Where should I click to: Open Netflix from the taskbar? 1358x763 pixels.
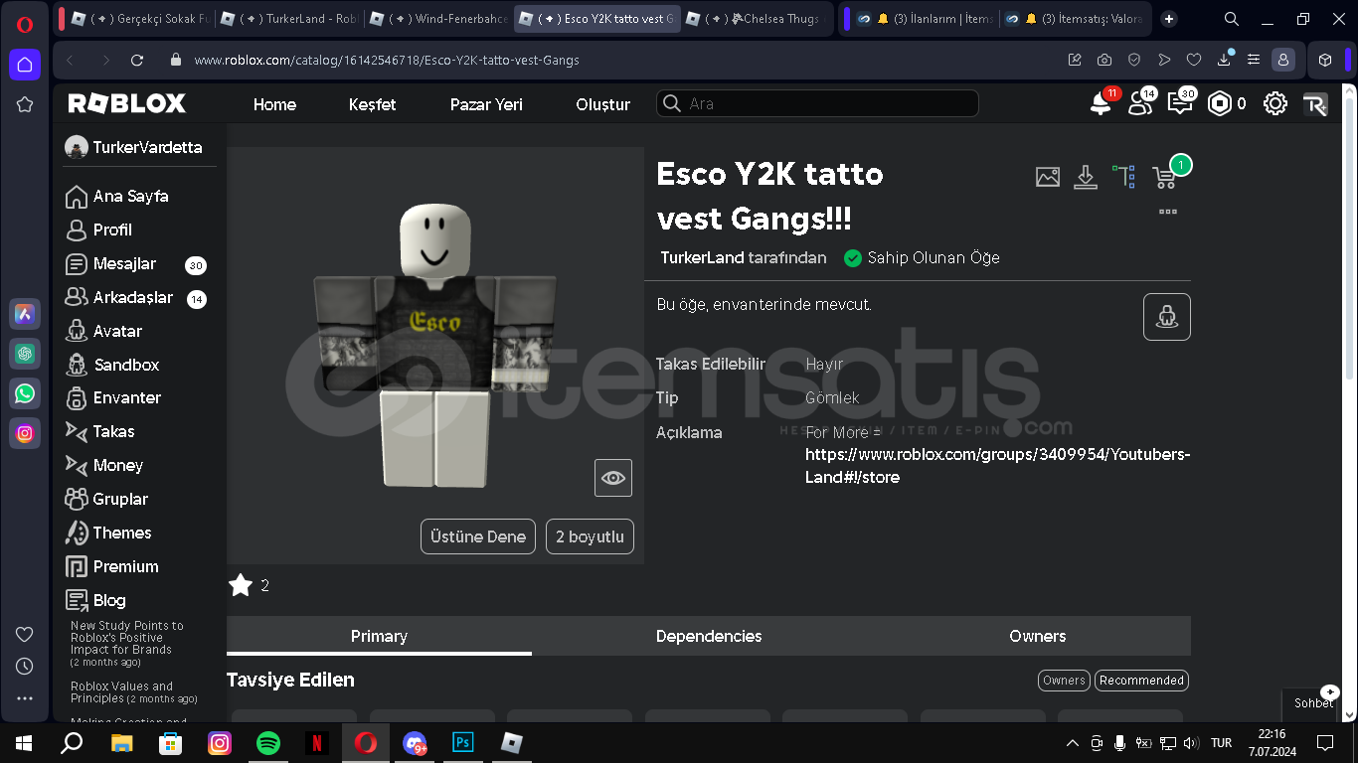click(317, 743)
